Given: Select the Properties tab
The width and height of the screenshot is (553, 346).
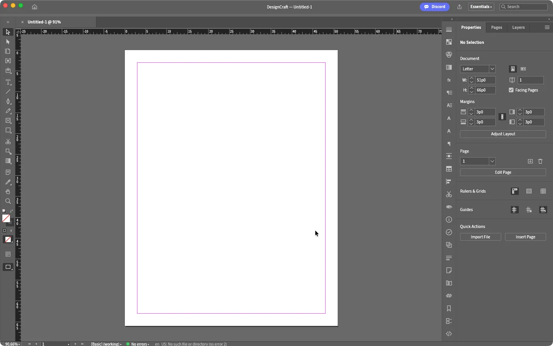Looking at the screenshot, I should (x=471, y=28).
